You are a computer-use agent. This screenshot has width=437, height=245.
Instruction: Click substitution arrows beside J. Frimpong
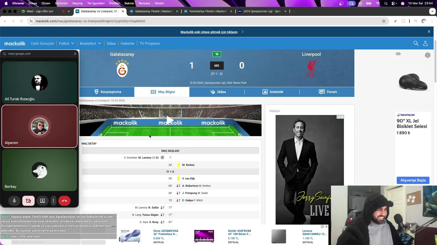coord(178,193)
